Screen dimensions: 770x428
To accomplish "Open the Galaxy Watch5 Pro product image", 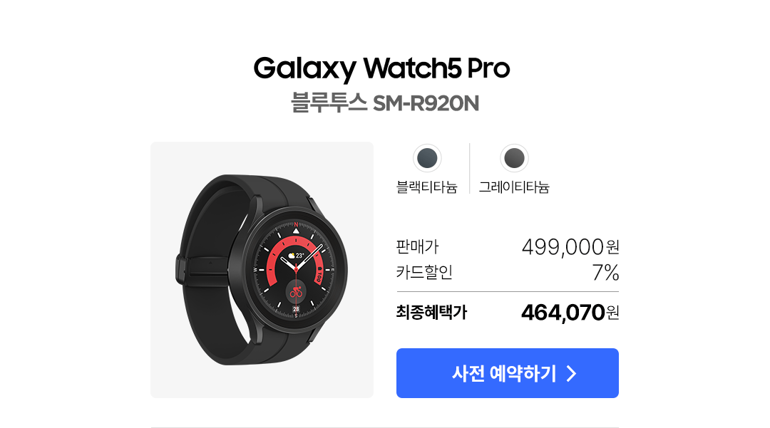I will click(x=262, y=270).
